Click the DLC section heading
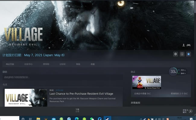Image resolution: width=196 pixels, height=120 pixels. tap(133, 72)
